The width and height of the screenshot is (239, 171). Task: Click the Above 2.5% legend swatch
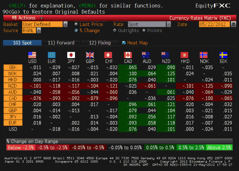pos(219,147)
